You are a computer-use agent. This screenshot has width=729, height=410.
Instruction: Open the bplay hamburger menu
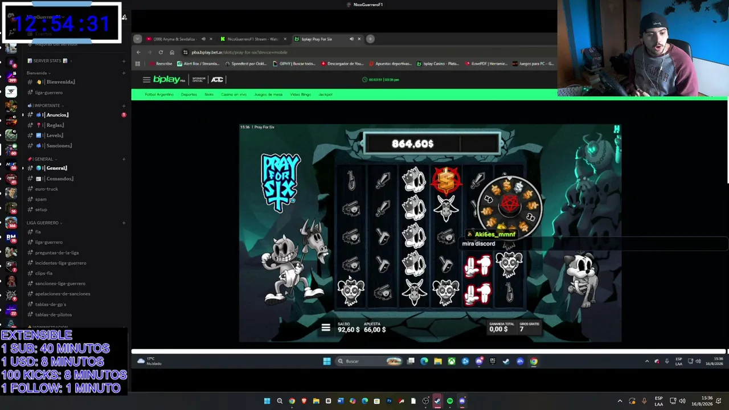pos(146,80)
